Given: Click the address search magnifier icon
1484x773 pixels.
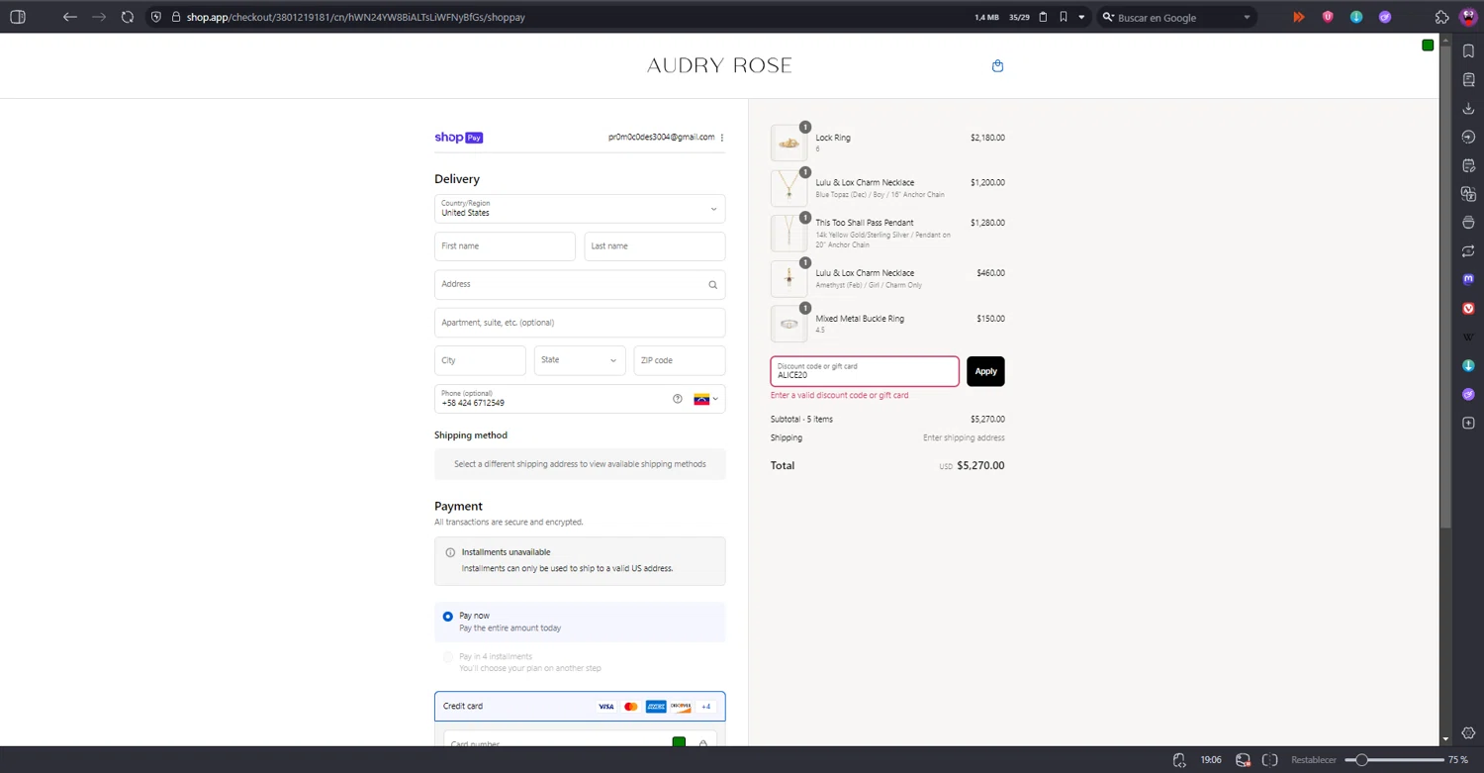Looking at the screenshot, I should [712, 285].
